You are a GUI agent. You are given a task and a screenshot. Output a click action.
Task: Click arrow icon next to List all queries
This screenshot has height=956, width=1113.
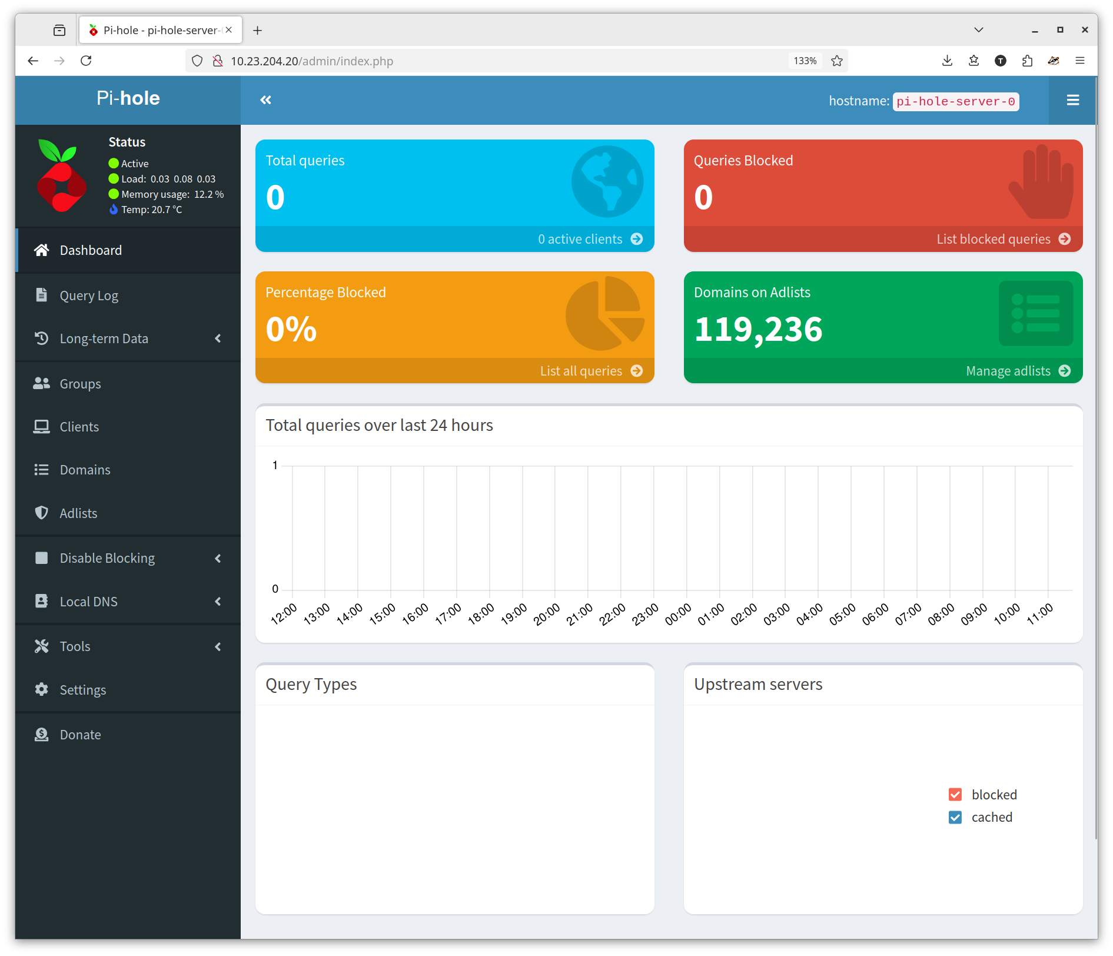(637, 371)
